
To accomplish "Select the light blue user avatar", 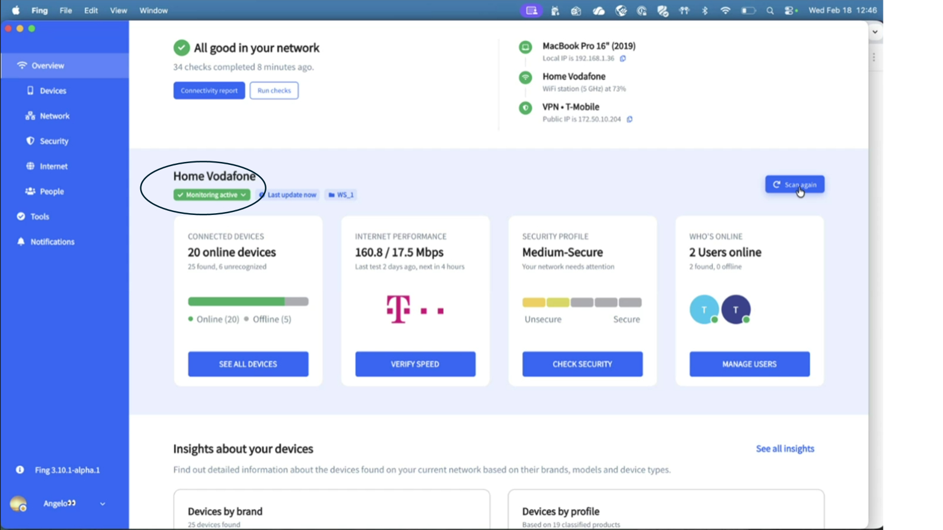I will [x=704, y=310].
